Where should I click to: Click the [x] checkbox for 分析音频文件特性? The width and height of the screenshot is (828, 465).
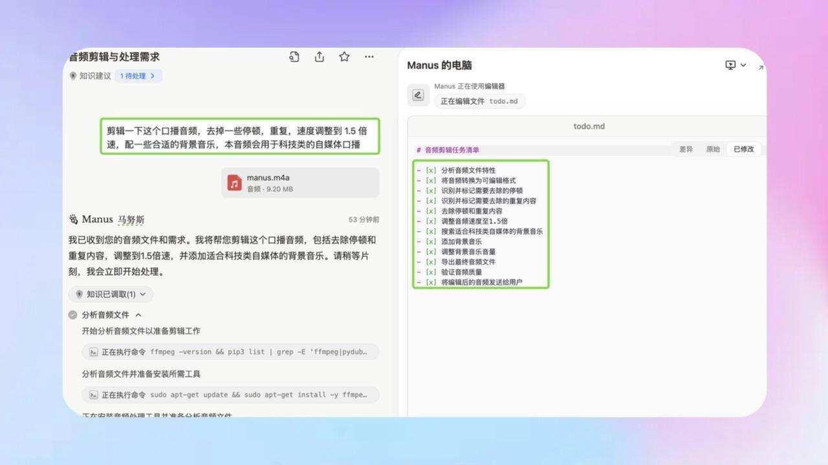431,170
